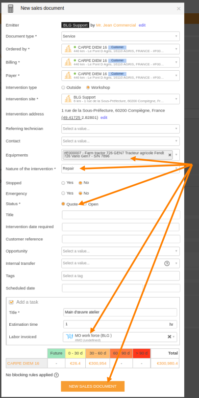Open the Document type dropdown
Viewport: 199px width, 398px height.
click(121, 36)
